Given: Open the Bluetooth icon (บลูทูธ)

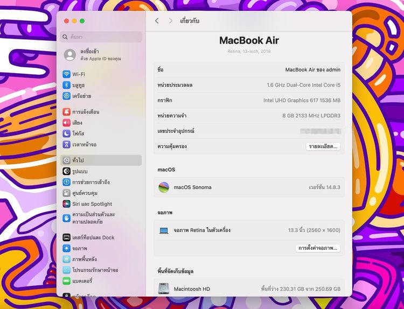Looking at the screenshot, I should pyautogui.click(x=66, y=85).
